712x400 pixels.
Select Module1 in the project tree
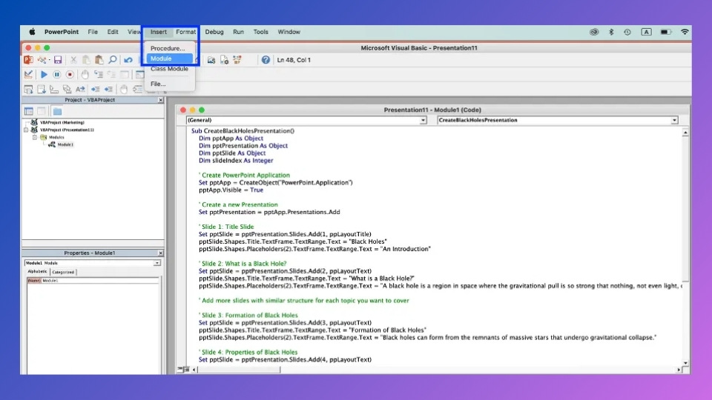[x=65, y=144]
